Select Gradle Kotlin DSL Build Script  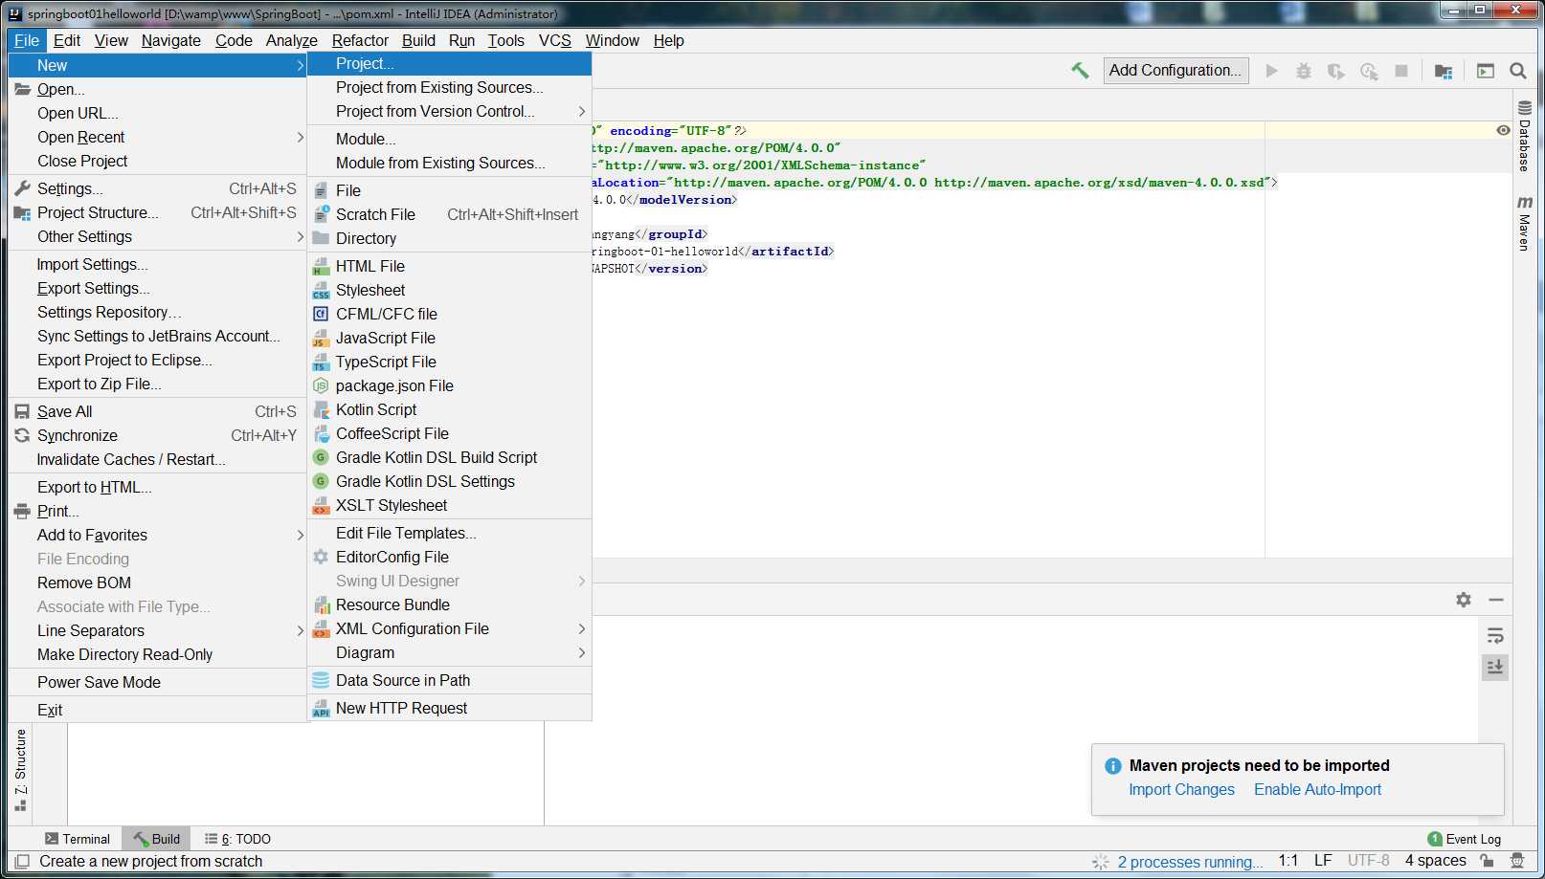(x=449, y=457)
